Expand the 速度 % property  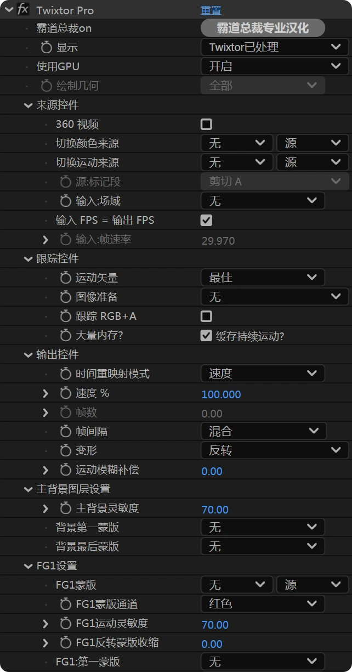coord(46,393)
